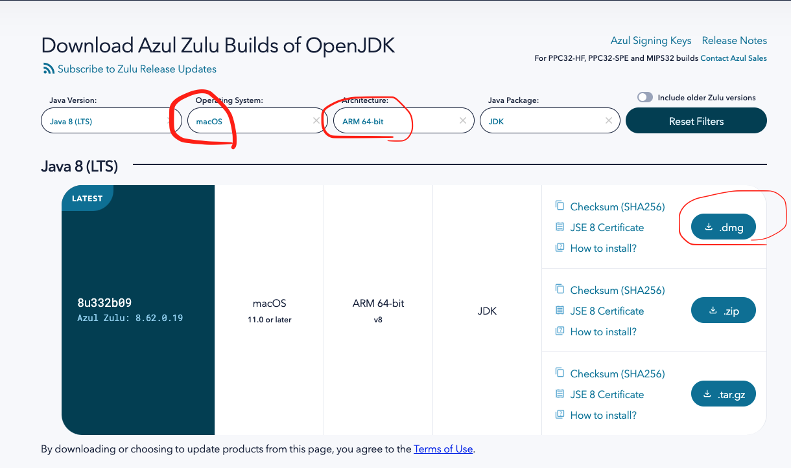Click copy icon beside .zip Checksum (SHA256)
Viewport: 791px width, 468px height.
560,289
